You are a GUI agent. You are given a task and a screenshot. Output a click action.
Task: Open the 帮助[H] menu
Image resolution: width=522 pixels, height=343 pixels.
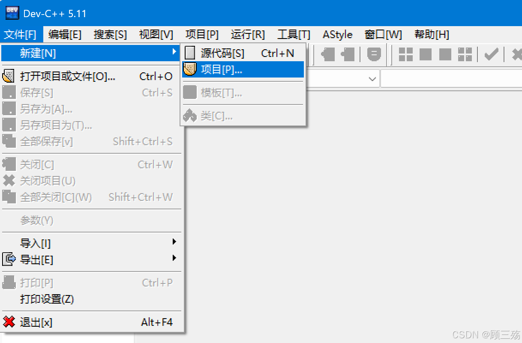coord(432,34)
